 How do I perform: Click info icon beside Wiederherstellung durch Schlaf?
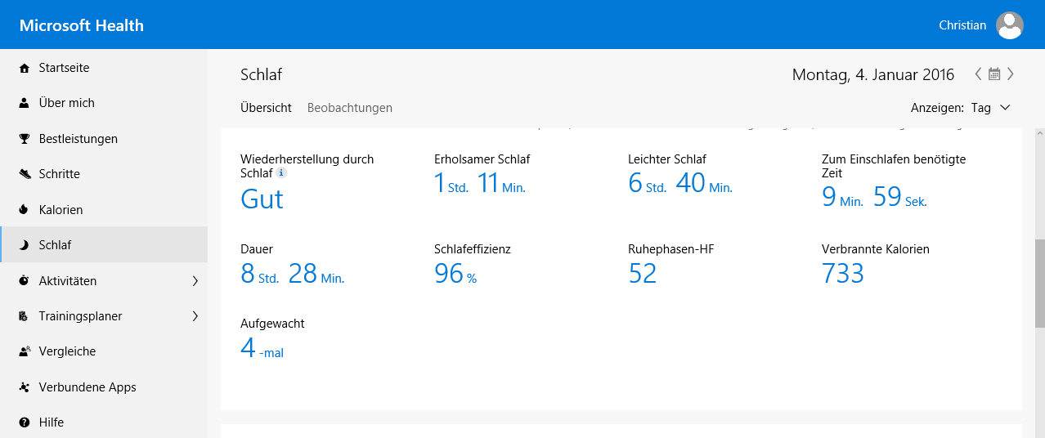(281, 173)
